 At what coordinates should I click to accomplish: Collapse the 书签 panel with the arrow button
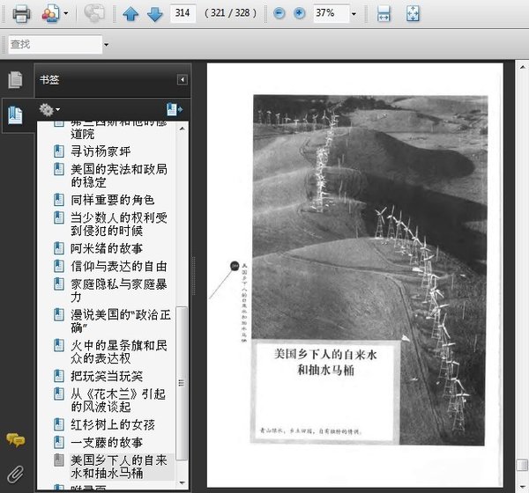pos(183,80)
